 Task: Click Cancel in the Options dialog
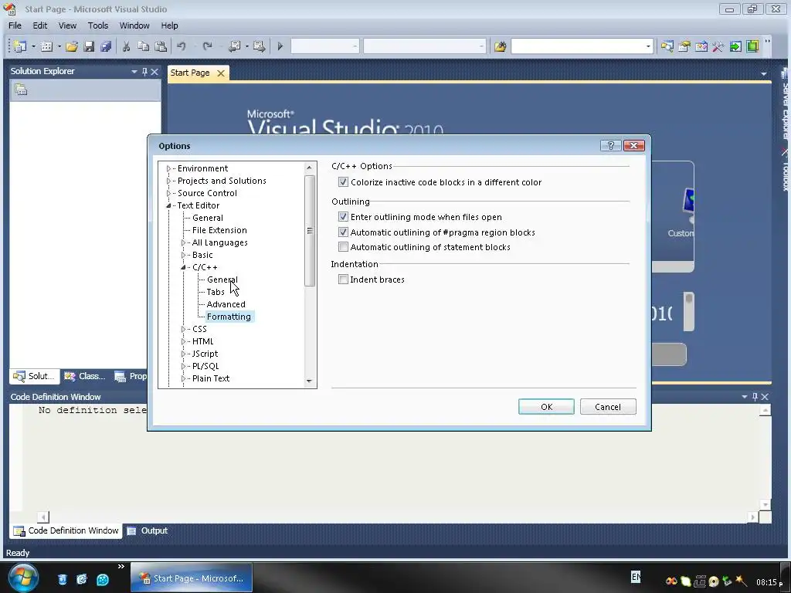click(x=608, y=406)
